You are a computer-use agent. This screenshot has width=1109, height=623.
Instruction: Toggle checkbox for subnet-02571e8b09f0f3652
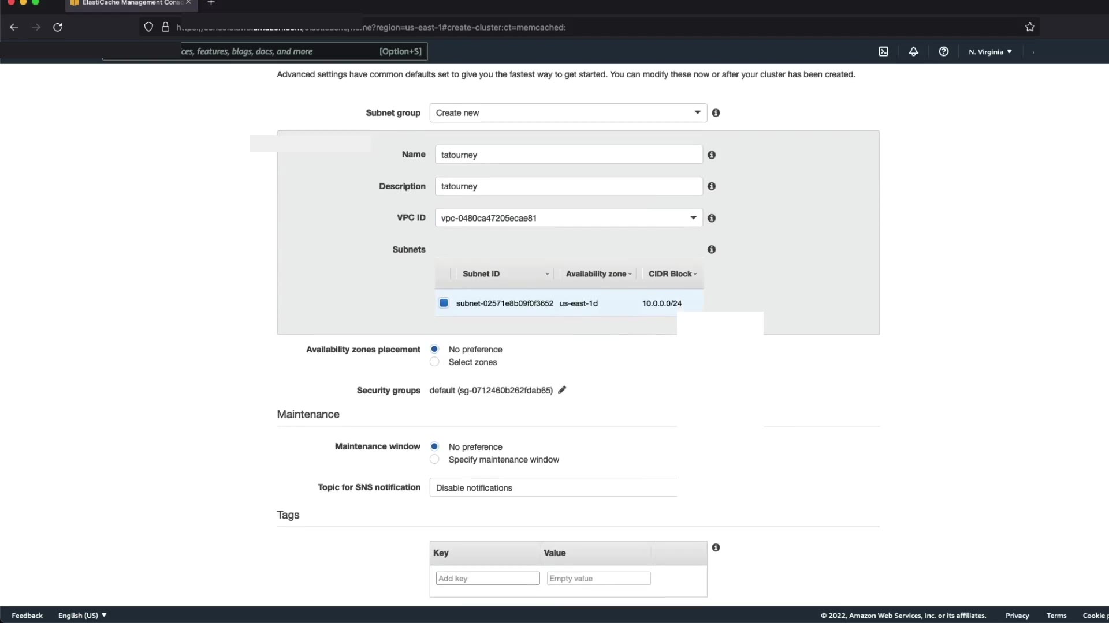tap(444, 303)
